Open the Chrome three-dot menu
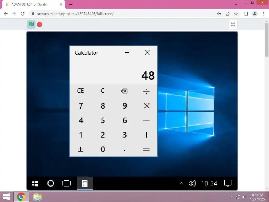Image resolution: width=269 pixels, height=202 pixels. [263, 14]
